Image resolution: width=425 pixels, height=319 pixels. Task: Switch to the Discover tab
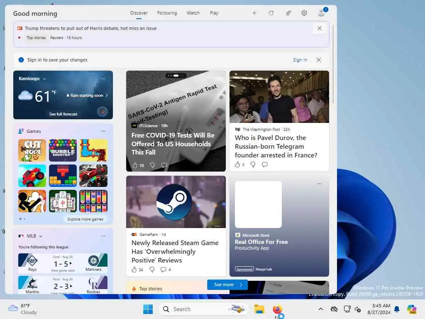139,13
